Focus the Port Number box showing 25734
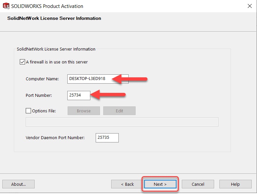 [x=79, y=96]
